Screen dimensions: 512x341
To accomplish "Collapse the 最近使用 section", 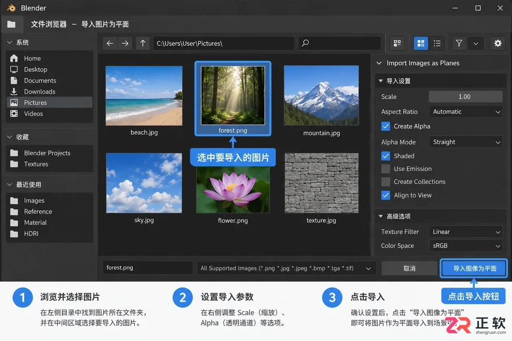I will click(x=10, y=185).
